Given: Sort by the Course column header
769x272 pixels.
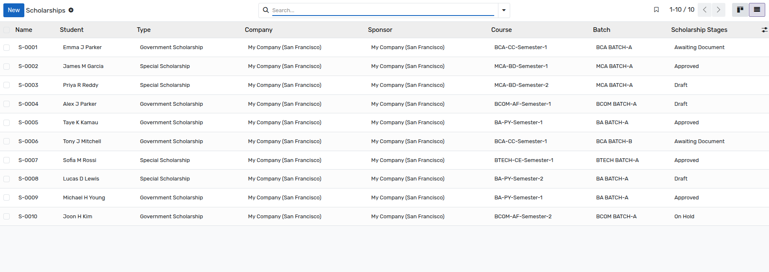Looking at the screenshot, I should (x=502, y=30).
